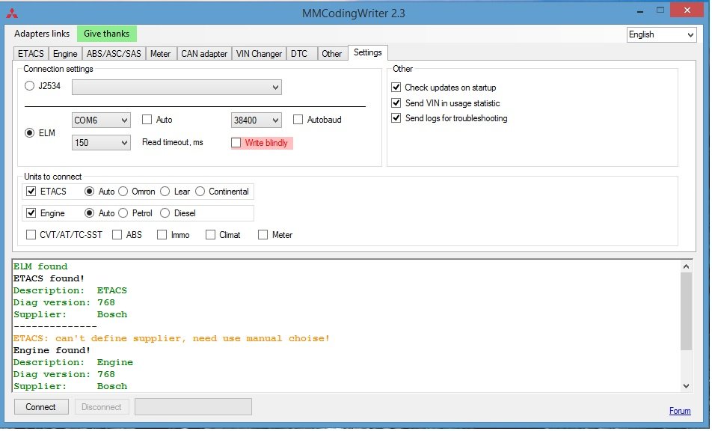
Task: Click the Disconnect button
Action: click(x=101, y=407)
